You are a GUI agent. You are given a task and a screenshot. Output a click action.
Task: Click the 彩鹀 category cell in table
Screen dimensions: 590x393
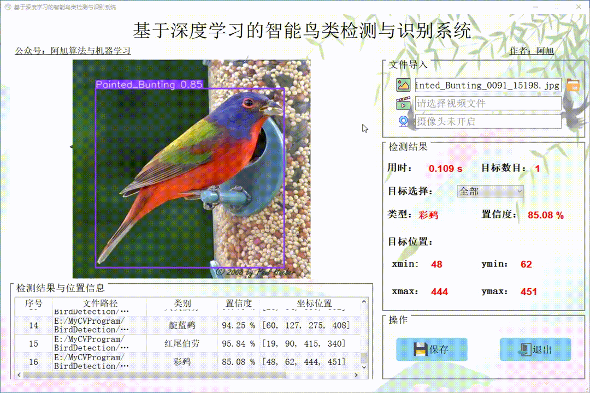(x=182, y=362)
